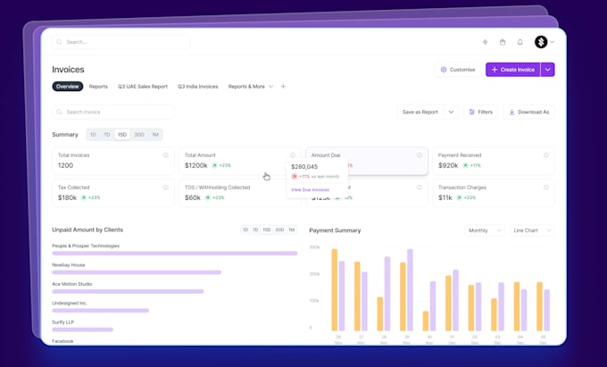Click the top Search field
The height and width of the screenshot is (367, 607).
pos(121,42)
